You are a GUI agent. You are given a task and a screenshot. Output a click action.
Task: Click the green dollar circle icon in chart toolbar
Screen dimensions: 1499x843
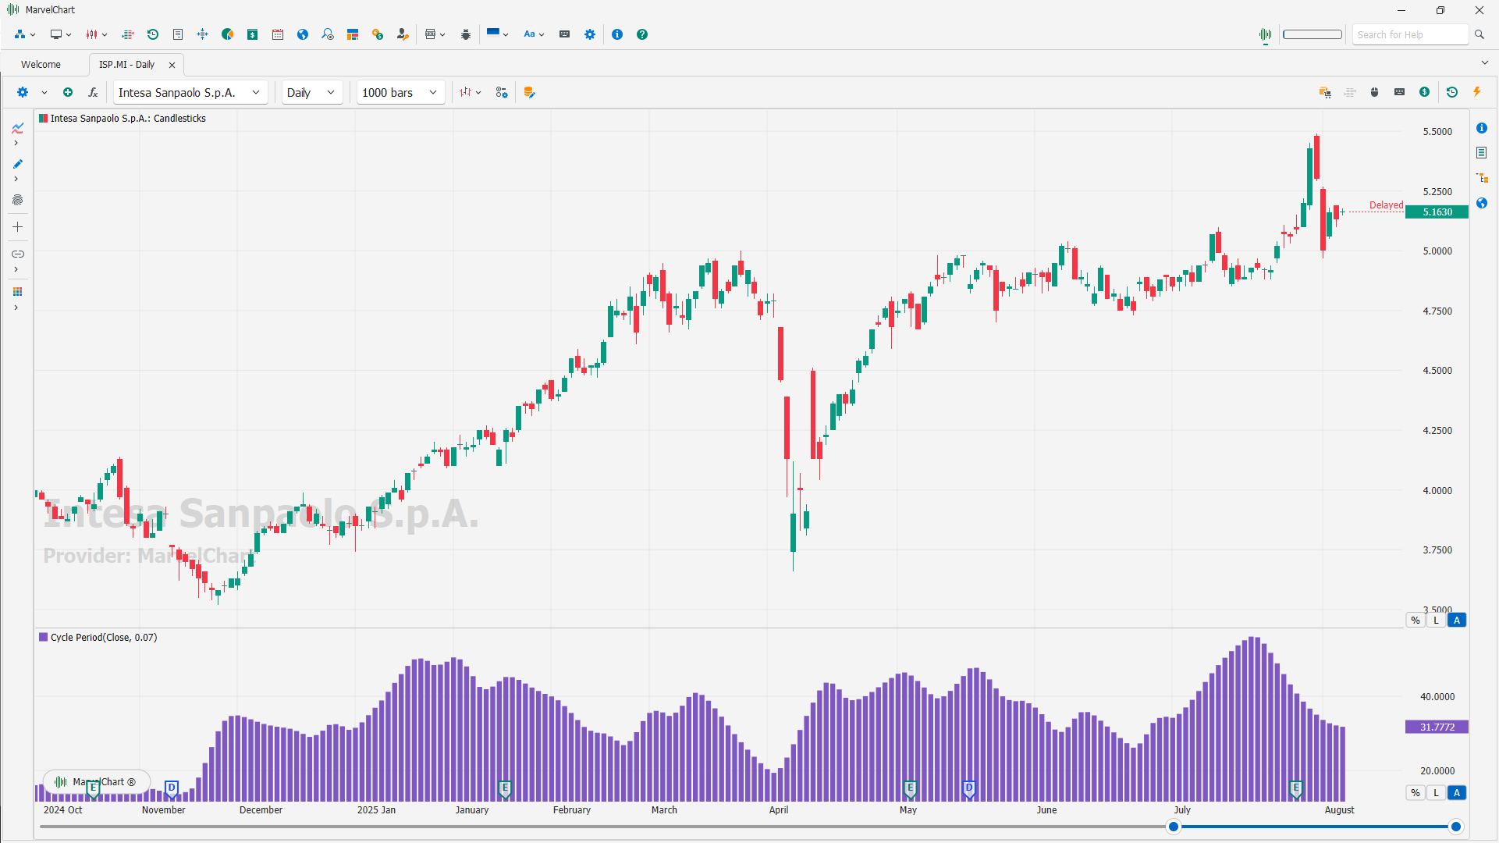[1425, 92]
